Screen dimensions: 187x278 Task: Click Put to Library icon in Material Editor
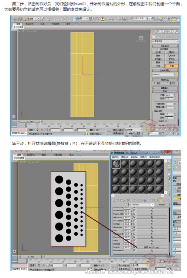(x=144, y=200)
